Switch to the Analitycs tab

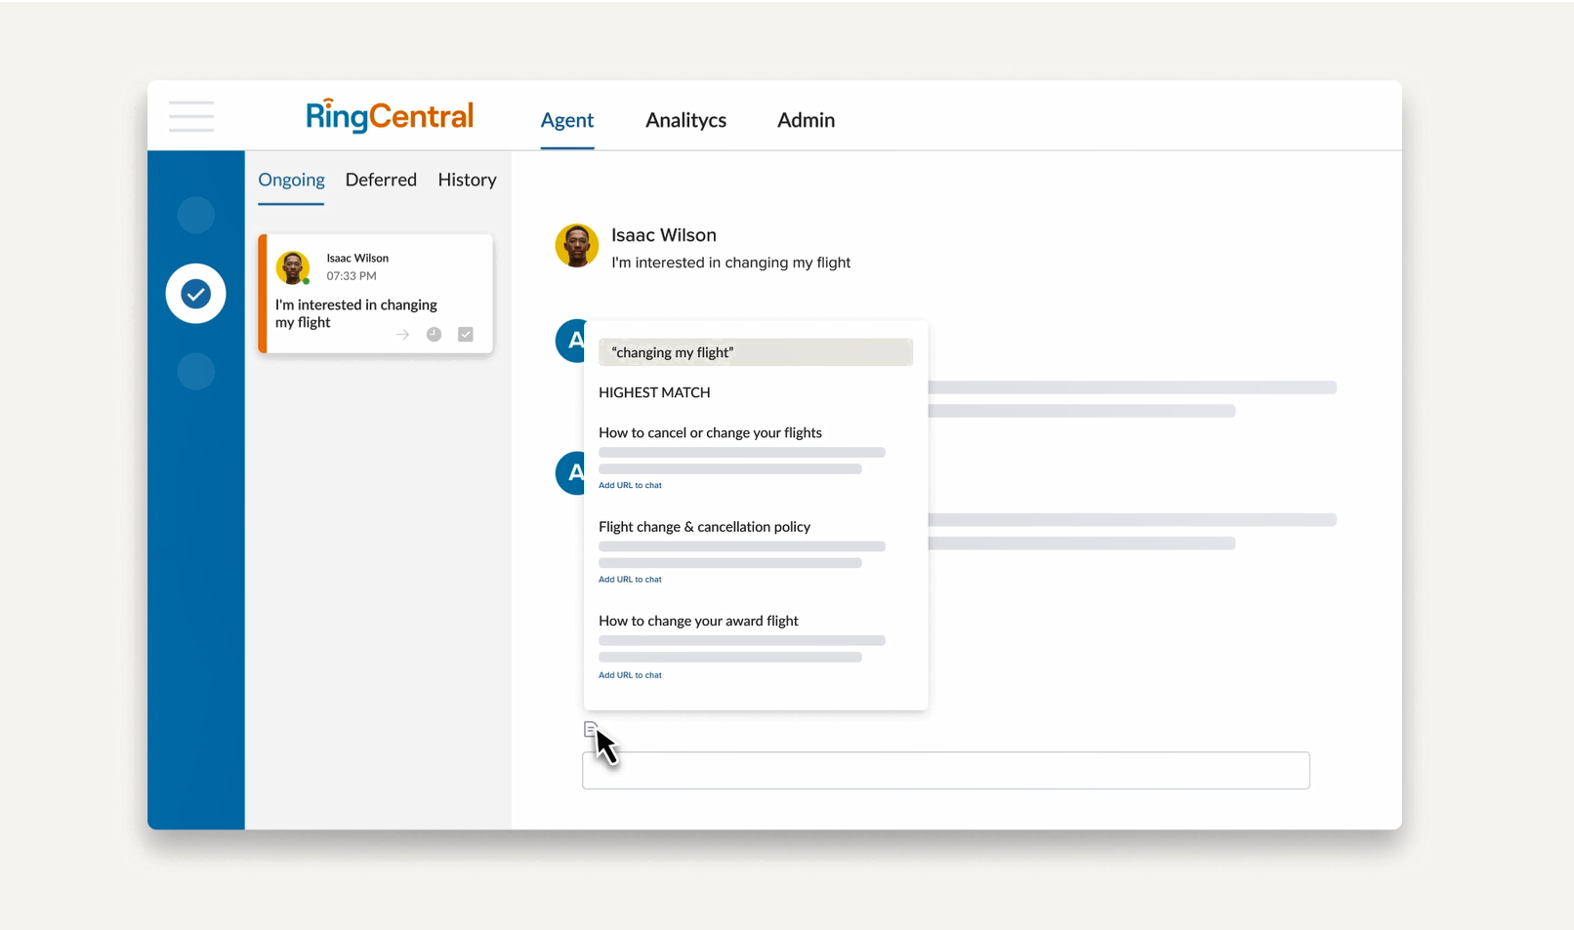(x=685, y=120)
